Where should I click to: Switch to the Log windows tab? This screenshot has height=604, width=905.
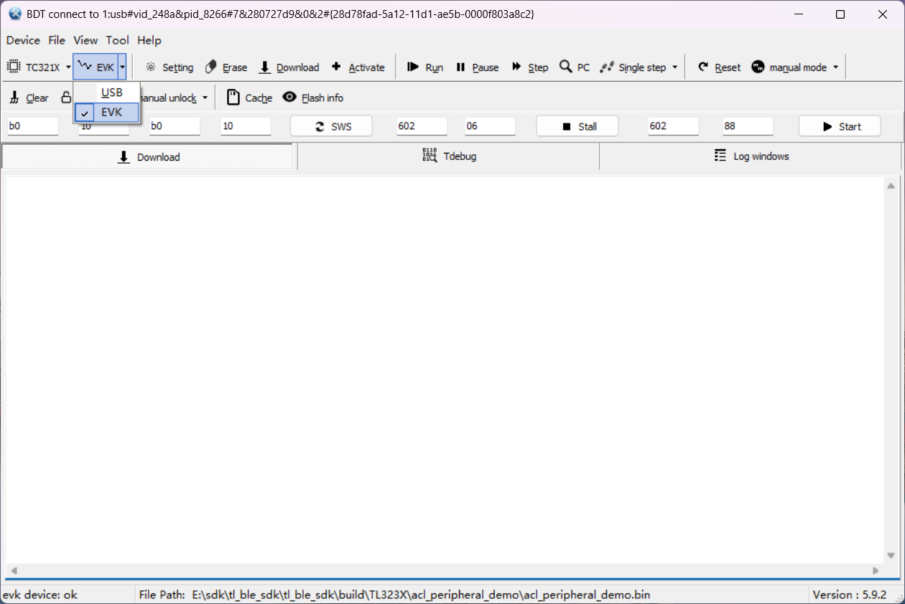tap(751, 156)
